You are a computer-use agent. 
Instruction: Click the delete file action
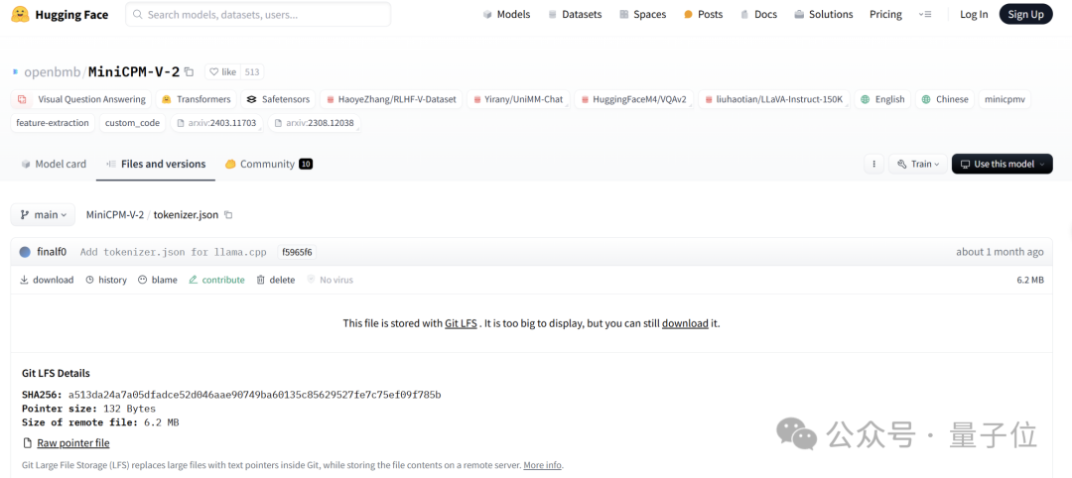(x=276, y=280)
